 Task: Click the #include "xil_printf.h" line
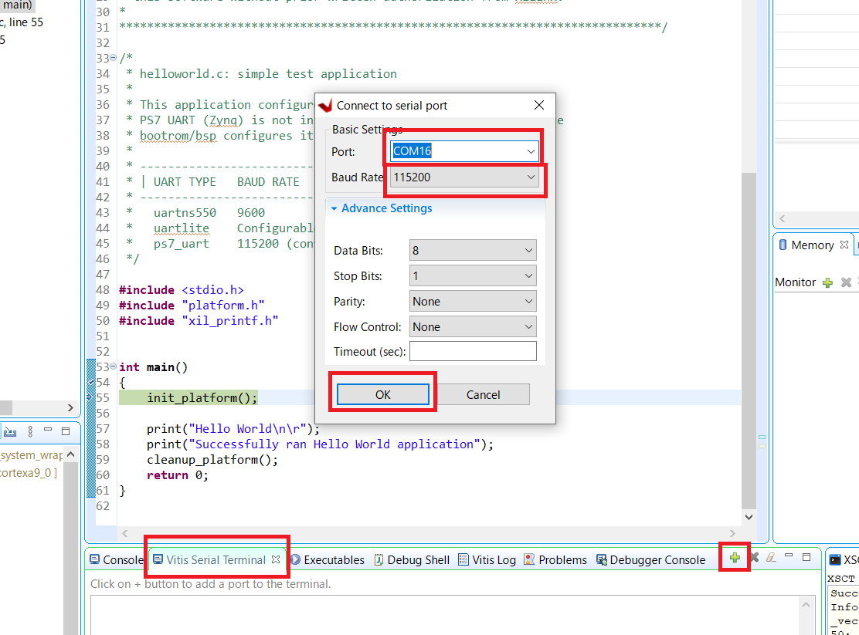[199, 320]
